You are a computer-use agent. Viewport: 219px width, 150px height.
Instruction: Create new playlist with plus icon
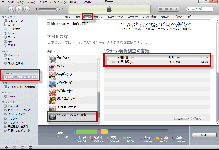point(7,148)
